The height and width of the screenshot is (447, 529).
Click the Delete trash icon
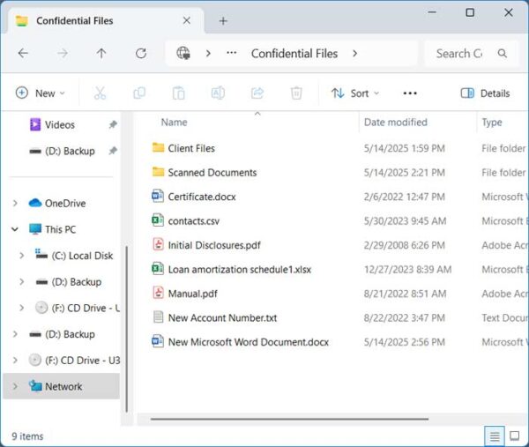296,93
